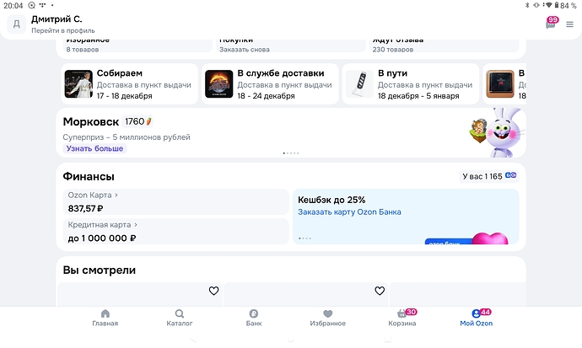582x348 pixels.
Task: Open the У вас 1 165 bonus points badge
Action: tap(489, 176)
